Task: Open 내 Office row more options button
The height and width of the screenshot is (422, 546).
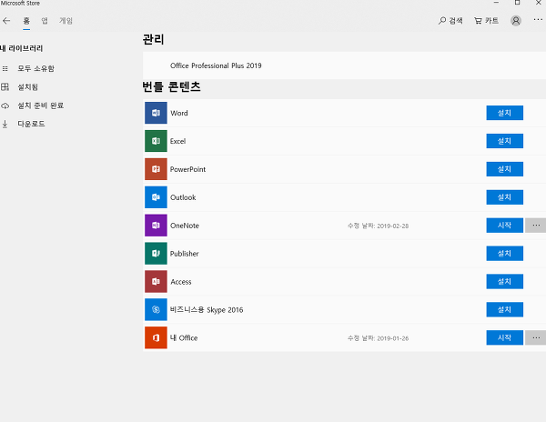Action: pos(536,337)
